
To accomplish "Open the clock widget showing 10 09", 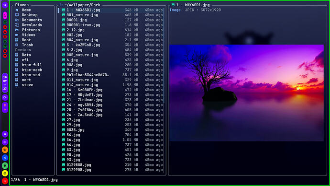I will click(x=5, y=83).
